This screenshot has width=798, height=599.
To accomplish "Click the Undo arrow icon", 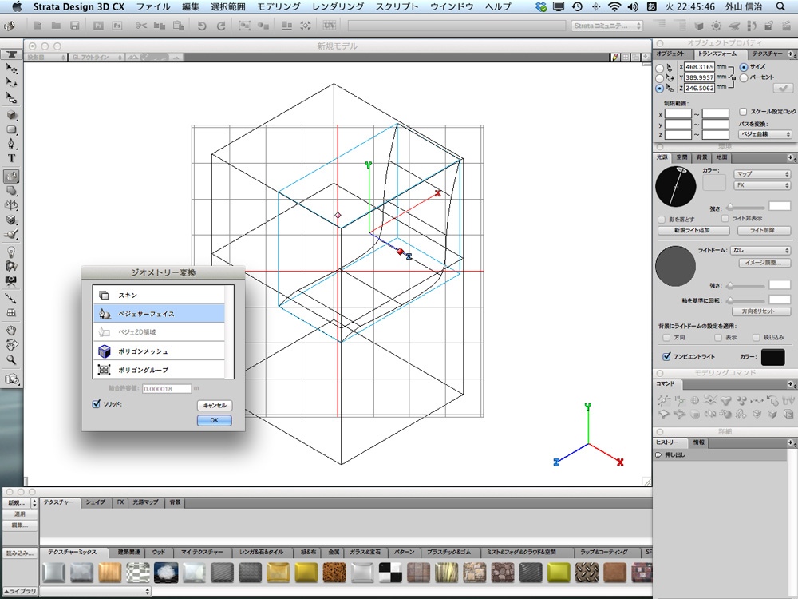I will [202, 26].
